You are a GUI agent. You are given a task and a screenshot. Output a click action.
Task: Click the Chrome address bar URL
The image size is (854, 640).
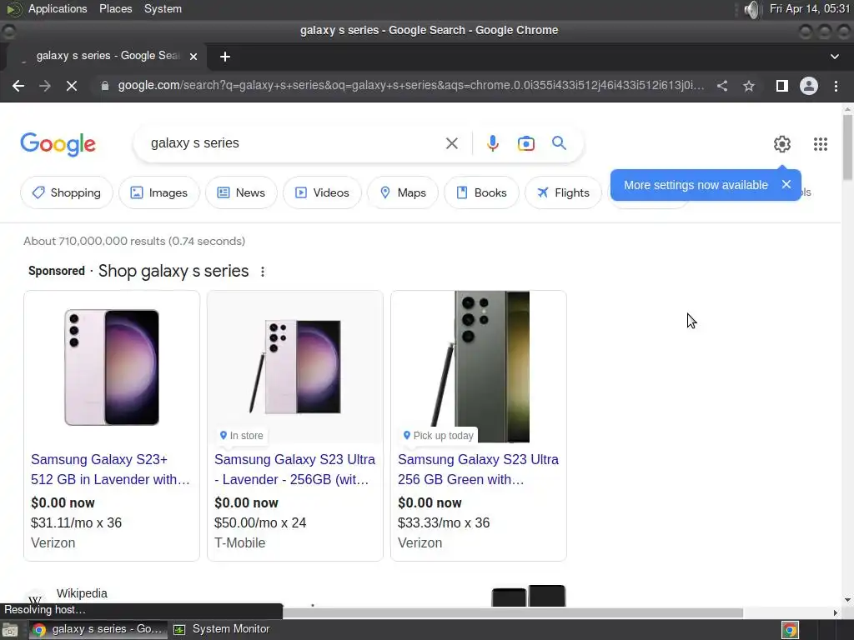pyautogui.click(x=410, y=86)
